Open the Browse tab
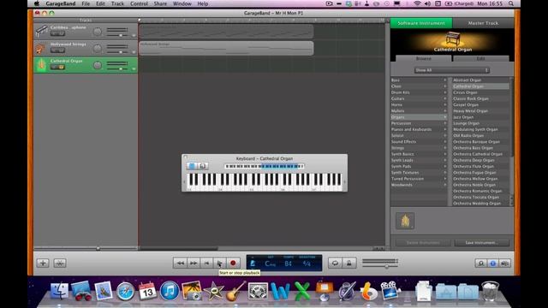548x308 pixels. coord(423,59)
